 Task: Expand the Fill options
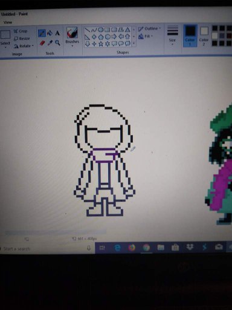pos(146,36)
